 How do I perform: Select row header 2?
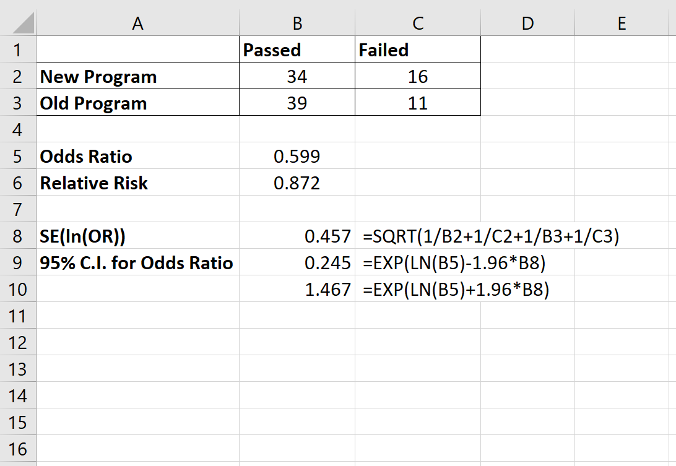19,76
